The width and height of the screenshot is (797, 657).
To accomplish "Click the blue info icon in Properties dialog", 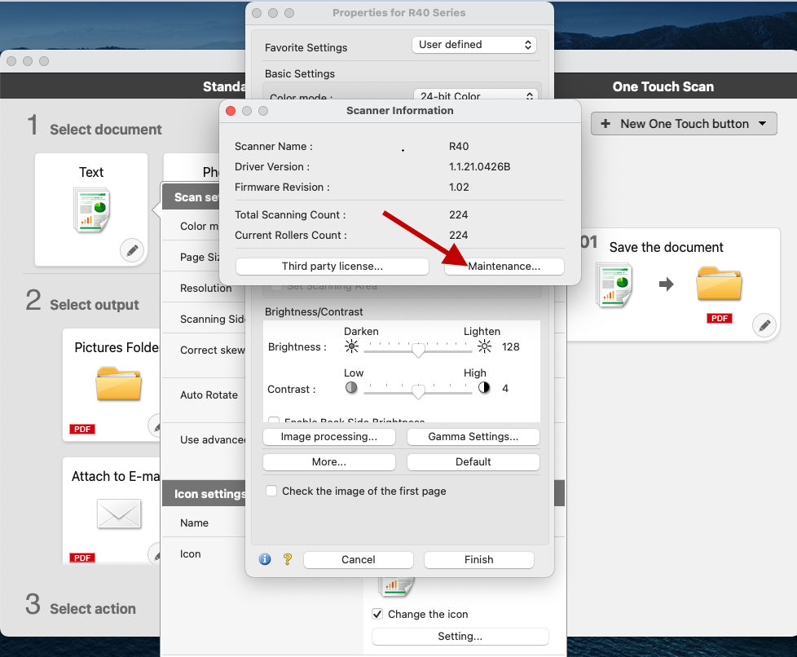I will [x=263, y=559].
